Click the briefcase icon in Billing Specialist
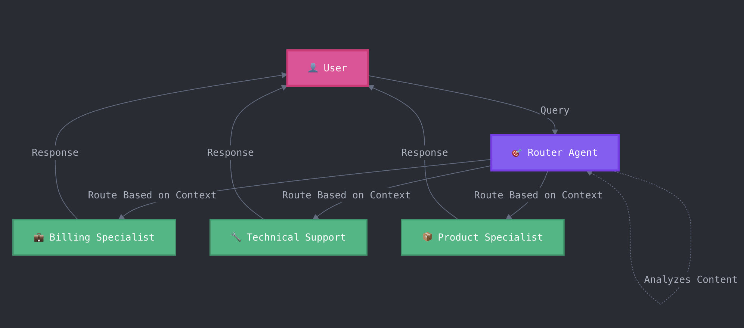744x328 pixels. [39, 237]
